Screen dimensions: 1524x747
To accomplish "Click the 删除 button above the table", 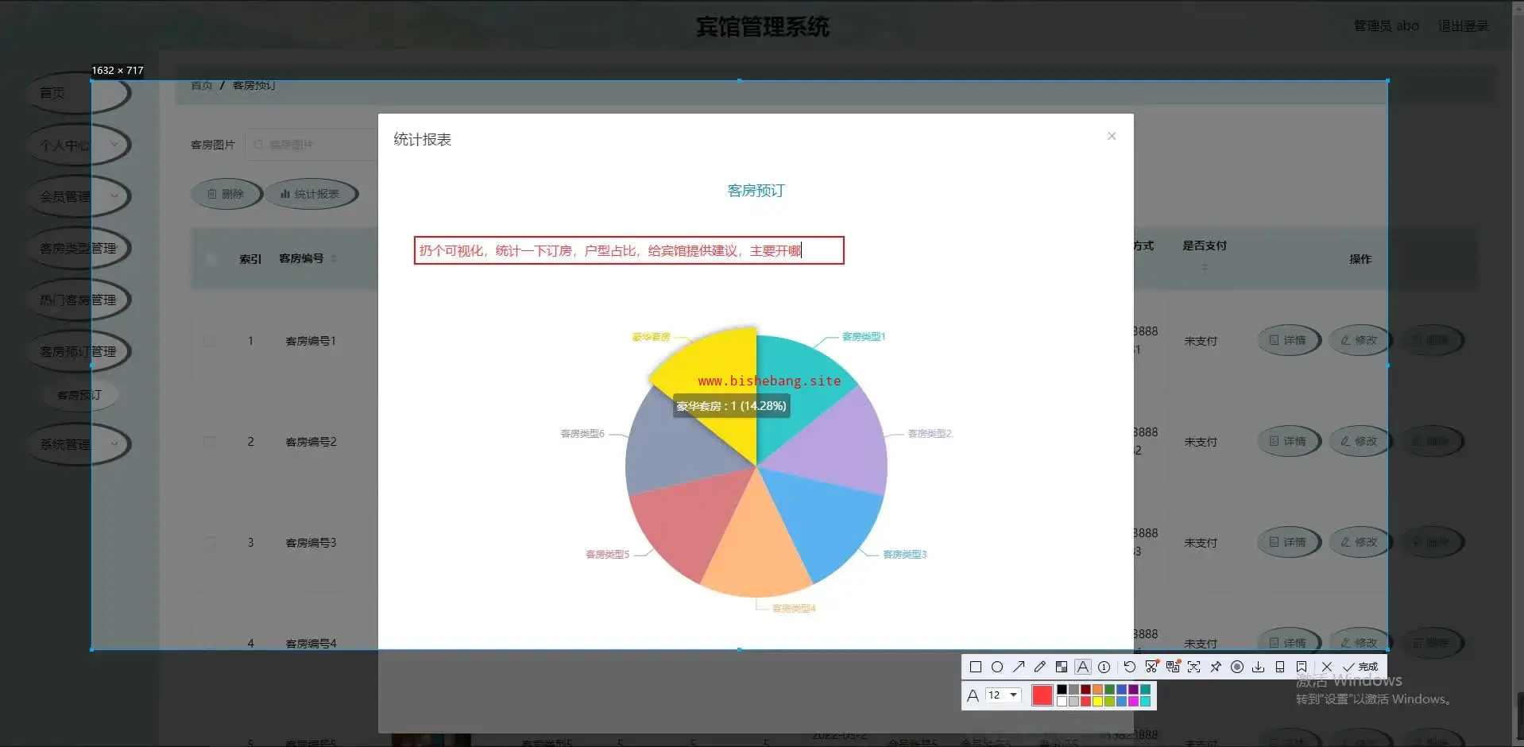I will pos(226,194).
